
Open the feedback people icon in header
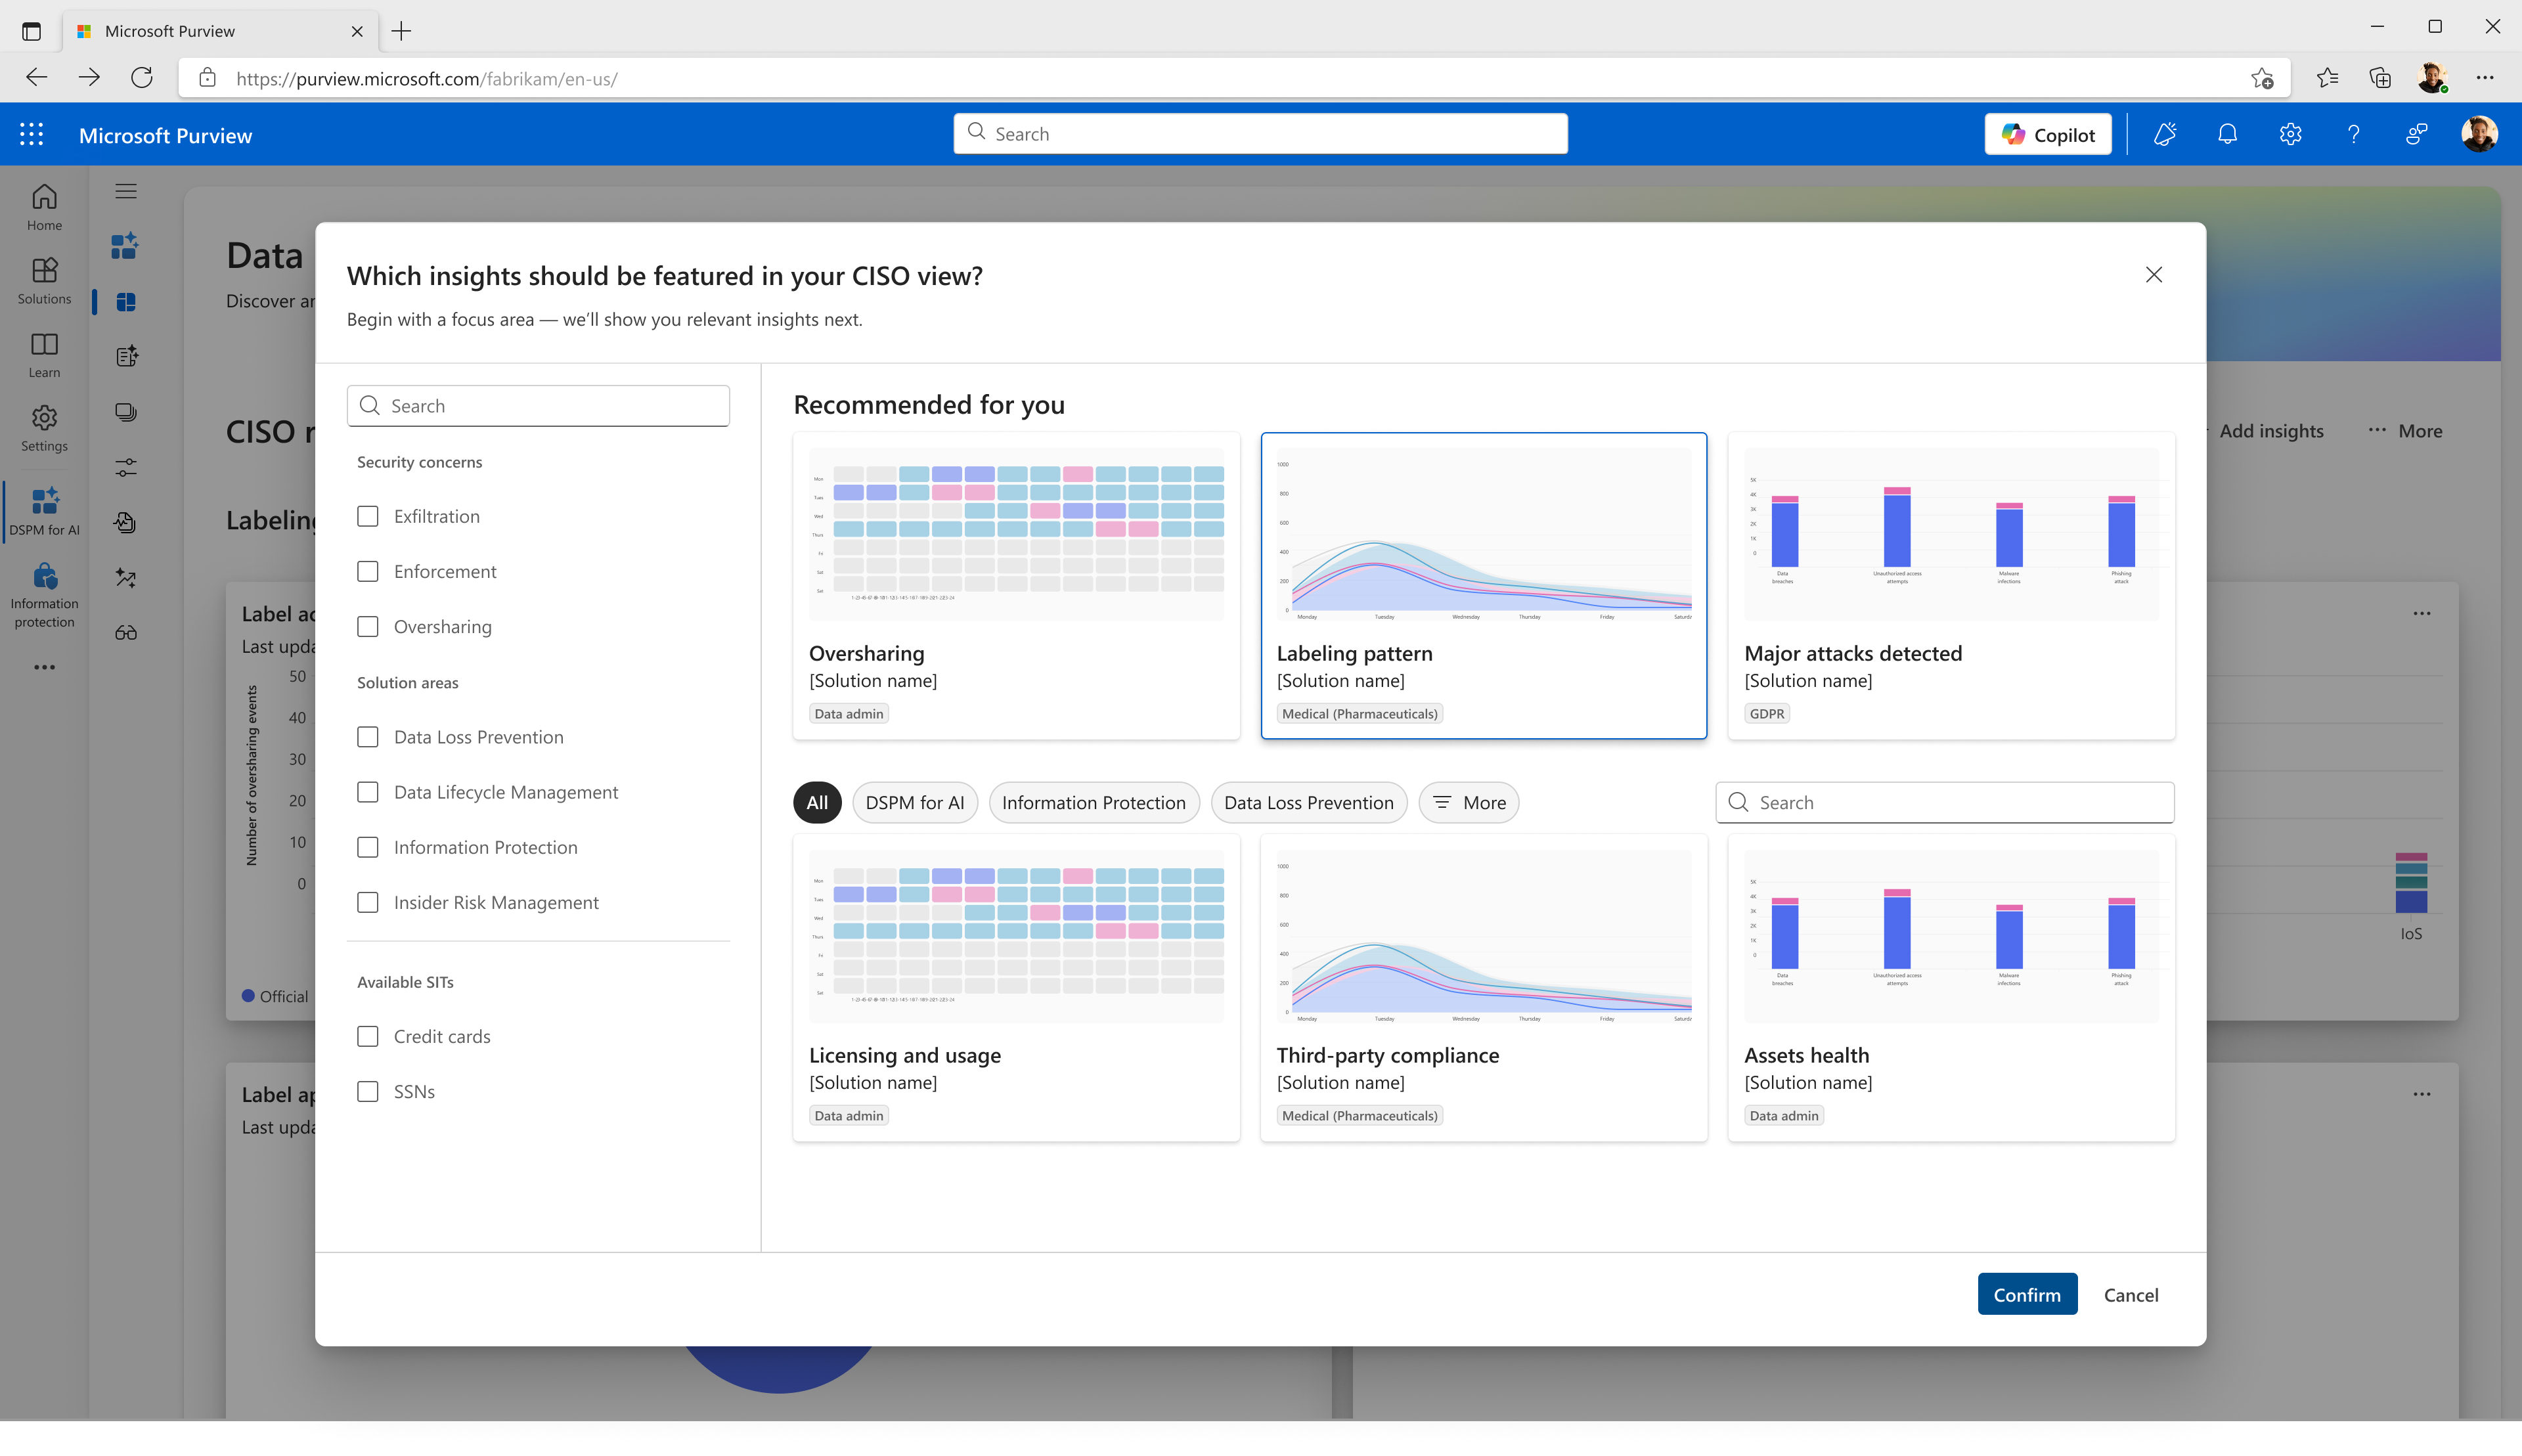tap(2416, 134)
